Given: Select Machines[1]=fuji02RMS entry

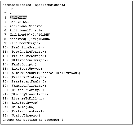Looking at the screenshot, I should (30, 39).
